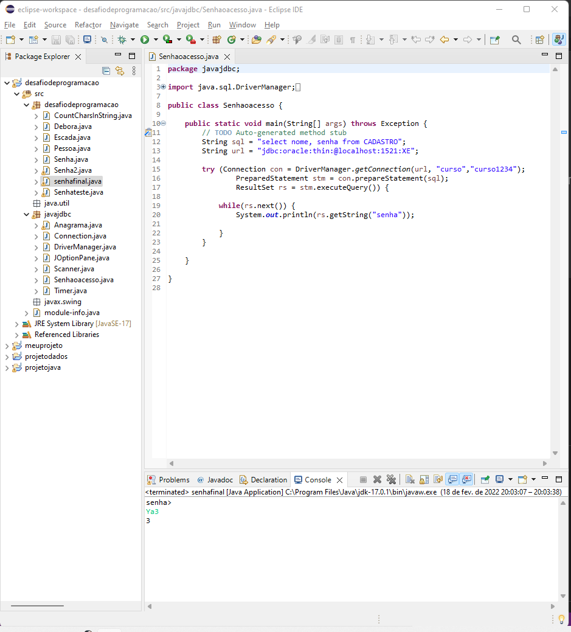Click the Remove Launch console icon
Screen dimensions: 571x632
coord(377,479)
